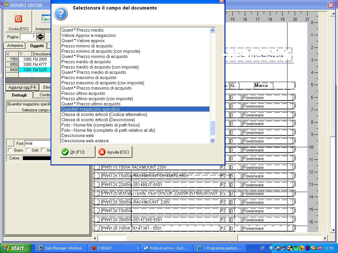Click the Font name field showing Arial
Viewport: 338px width, 253px height.
(x=38, y=143)
